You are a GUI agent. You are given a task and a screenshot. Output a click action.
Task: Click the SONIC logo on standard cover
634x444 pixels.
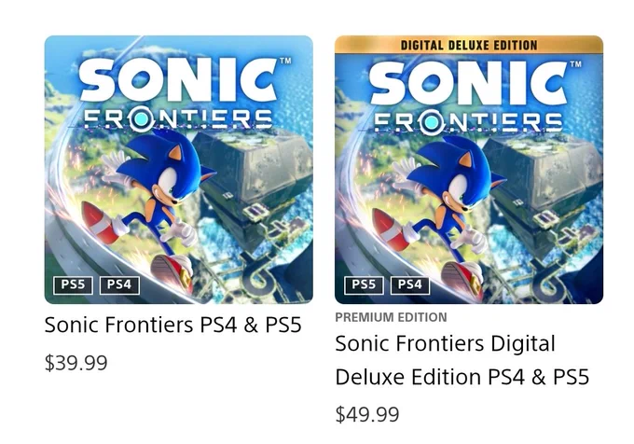coord(180,80)
